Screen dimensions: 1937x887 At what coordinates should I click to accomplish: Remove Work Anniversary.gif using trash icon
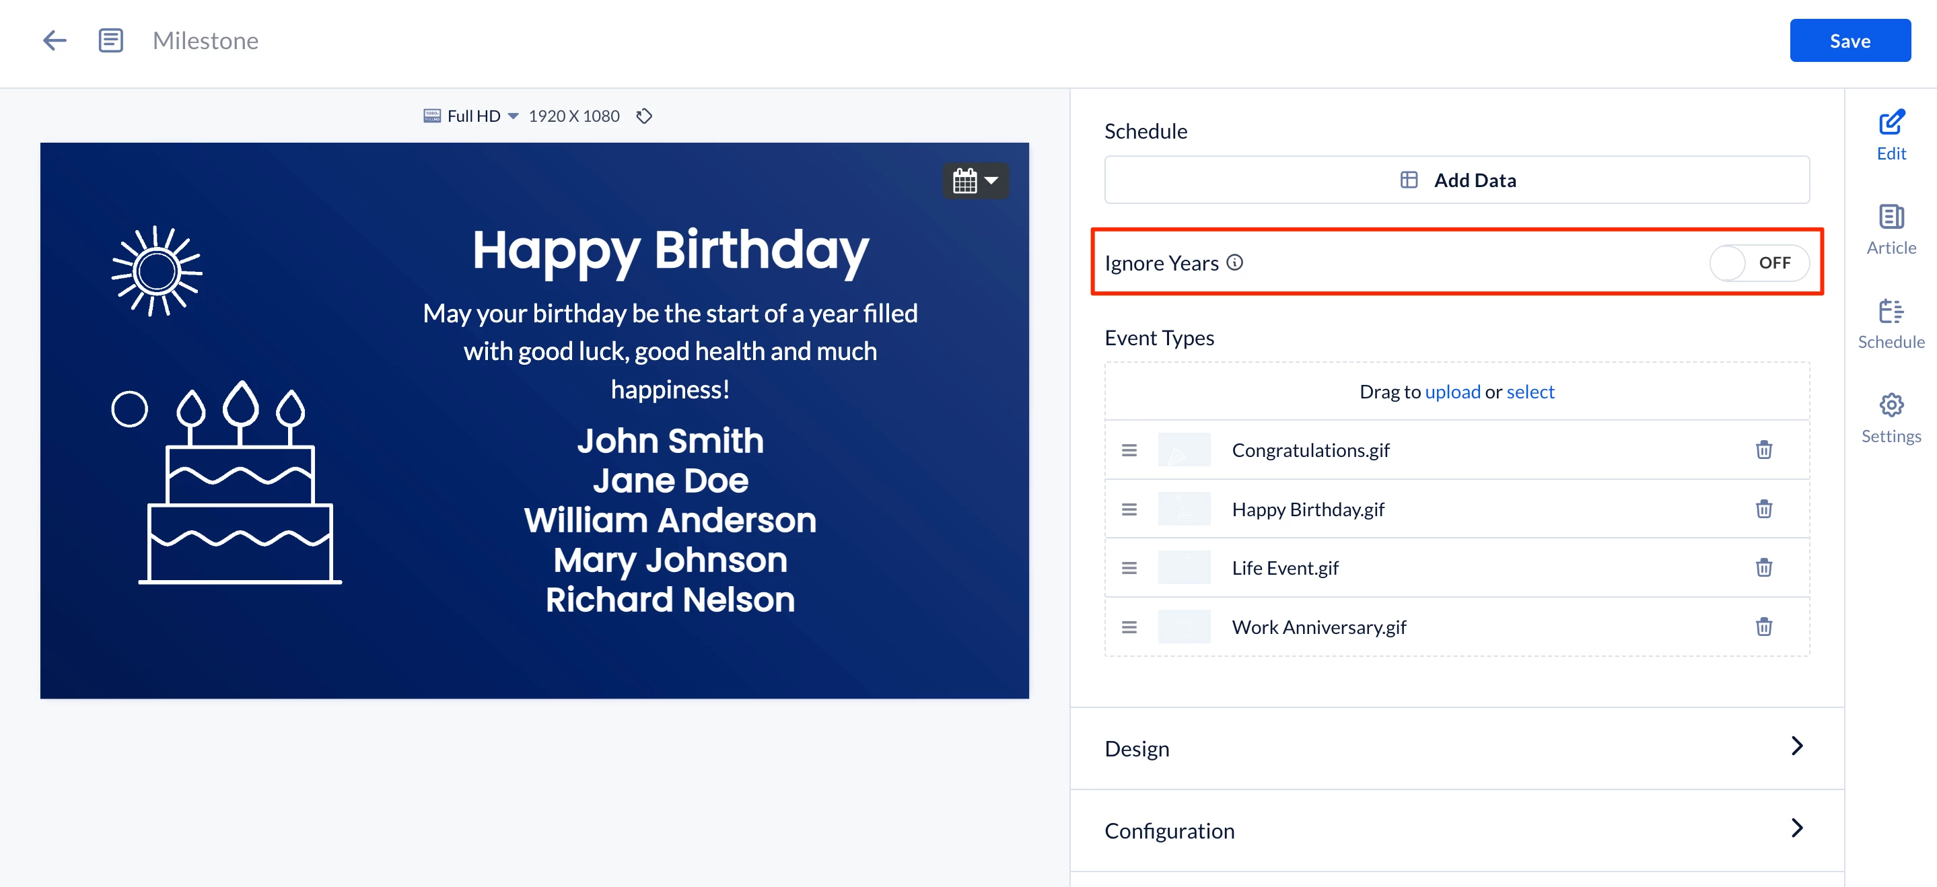[1763, 627]
